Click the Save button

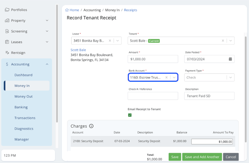[175, 157]
